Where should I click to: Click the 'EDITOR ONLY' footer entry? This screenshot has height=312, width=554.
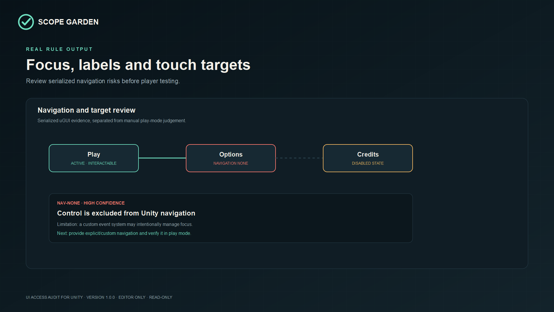132,298
